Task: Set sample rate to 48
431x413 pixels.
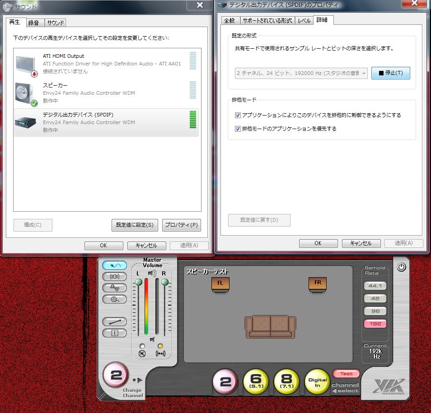Action: click(x=375, y=298)
